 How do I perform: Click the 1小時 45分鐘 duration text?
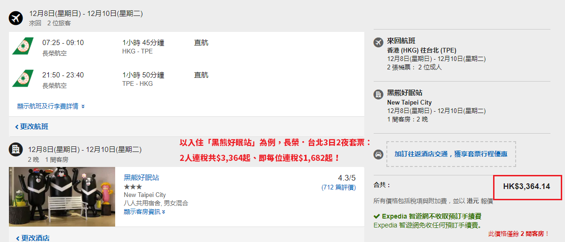click(143, 43)
